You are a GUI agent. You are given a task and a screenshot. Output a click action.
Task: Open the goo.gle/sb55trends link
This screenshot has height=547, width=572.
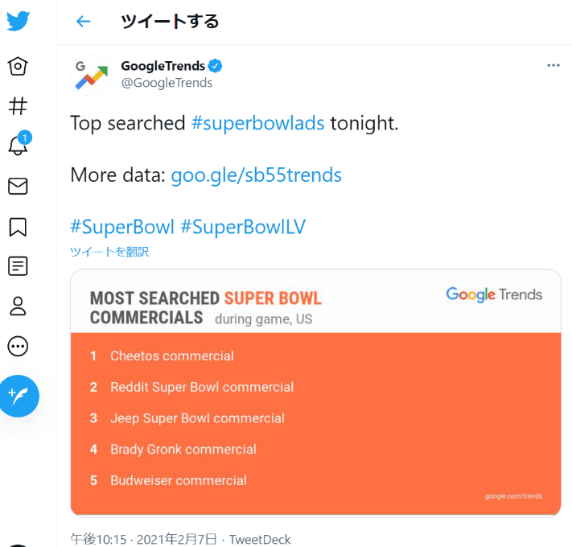tap(257, 175)
